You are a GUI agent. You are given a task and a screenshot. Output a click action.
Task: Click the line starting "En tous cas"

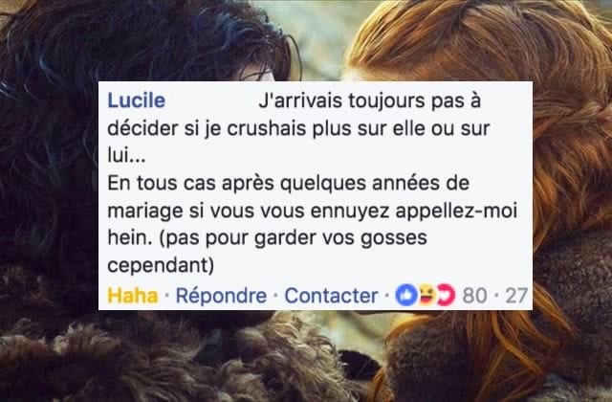(288, 184)
